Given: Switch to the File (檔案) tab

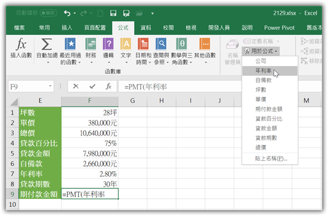Looking at the screenshot, I should 19,28.
